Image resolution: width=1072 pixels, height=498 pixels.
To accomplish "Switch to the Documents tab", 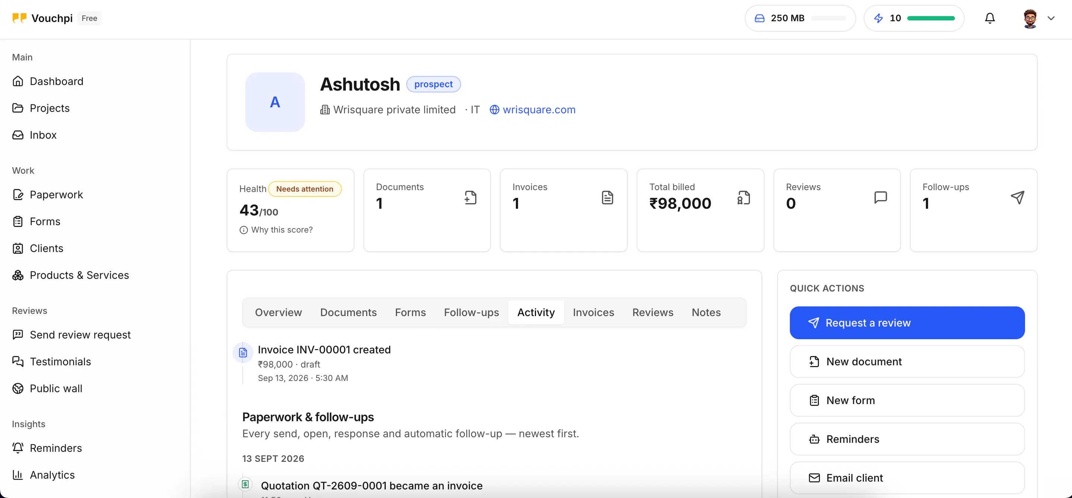I will tap(348, 312).
